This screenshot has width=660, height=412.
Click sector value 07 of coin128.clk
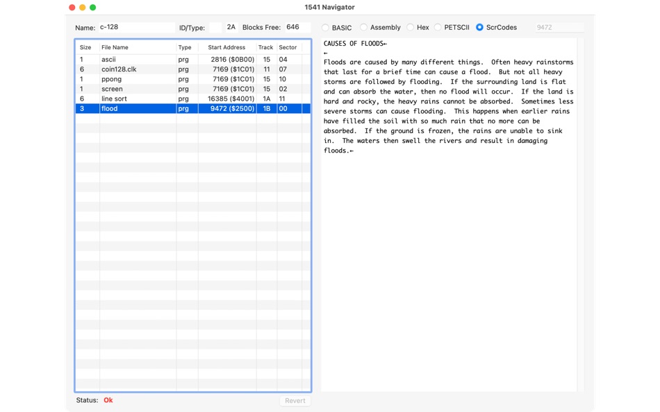pos(283,69)
